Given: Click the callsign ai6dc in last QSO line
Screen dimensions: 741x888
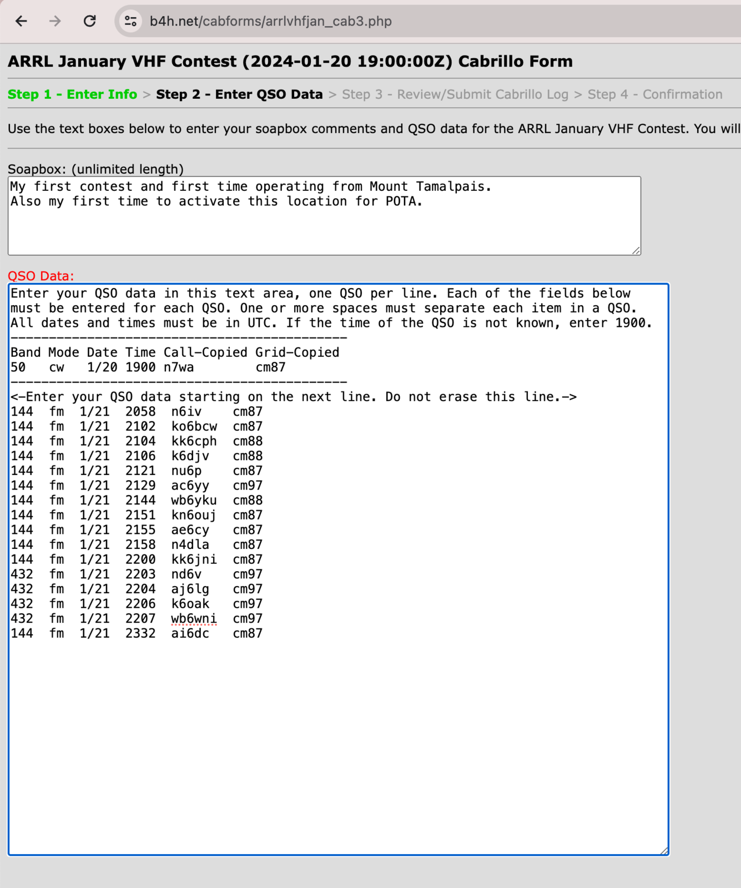Looking at the screenshot, I should coord(190,633).
